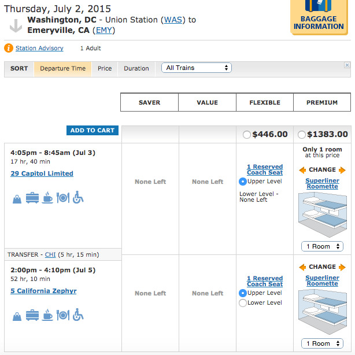Click the wheelchair accessibility icon for California Zephyr
Image resolution: width=355 pixels, height=355 pixels.
(78, 315)
